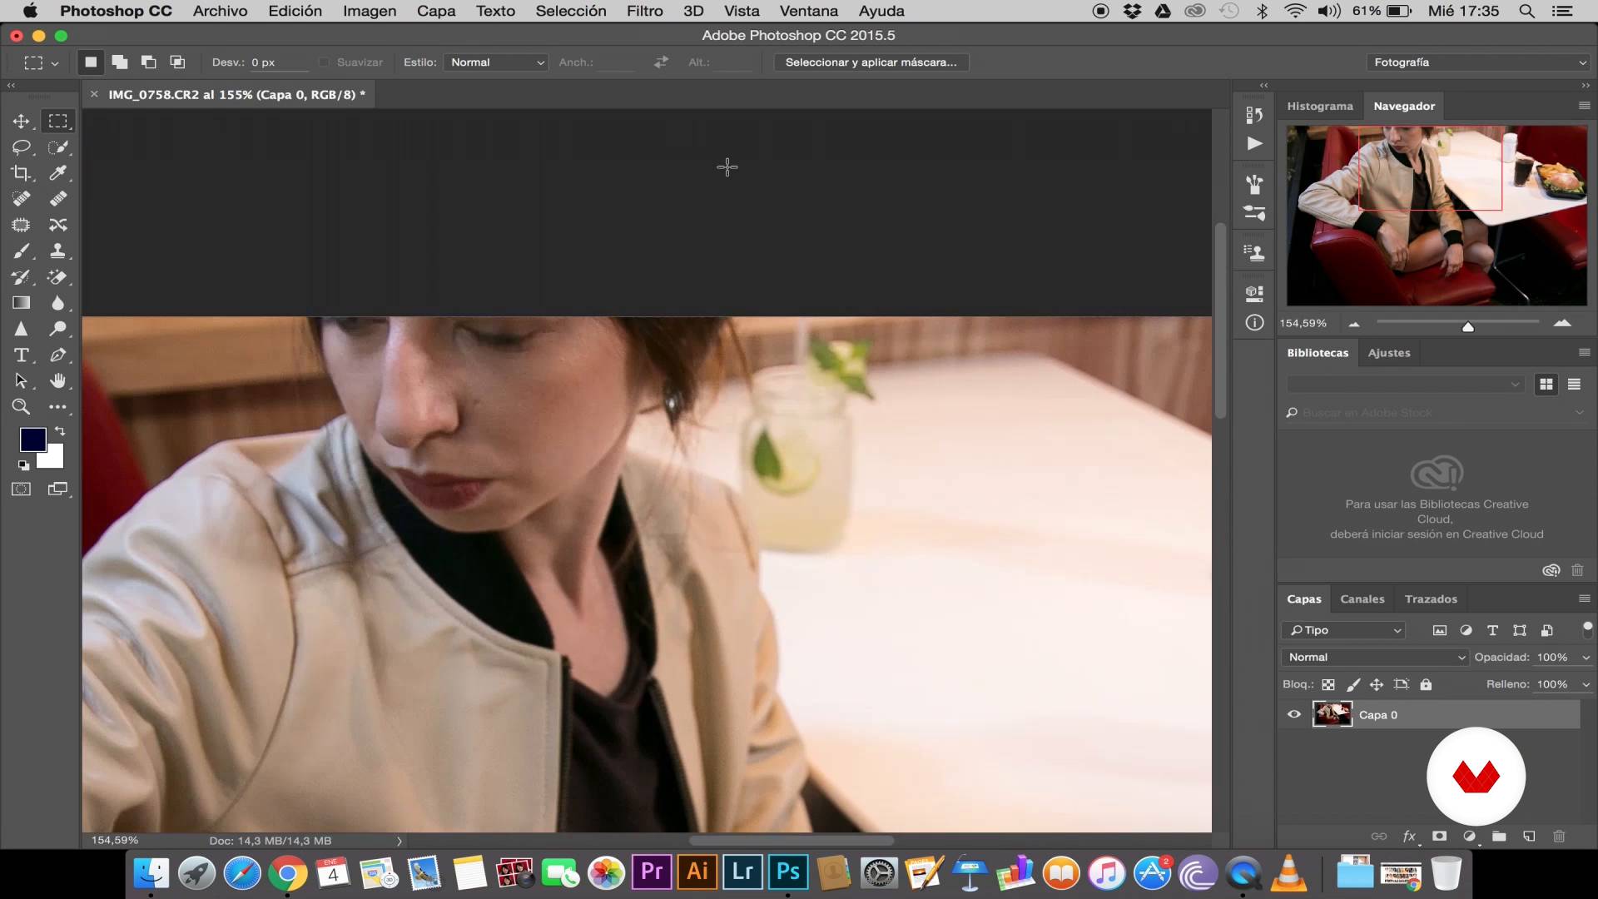Open the Estilo Normal dropdown
The width and height of the screenshot is (1598, 899).
[496, 62]
